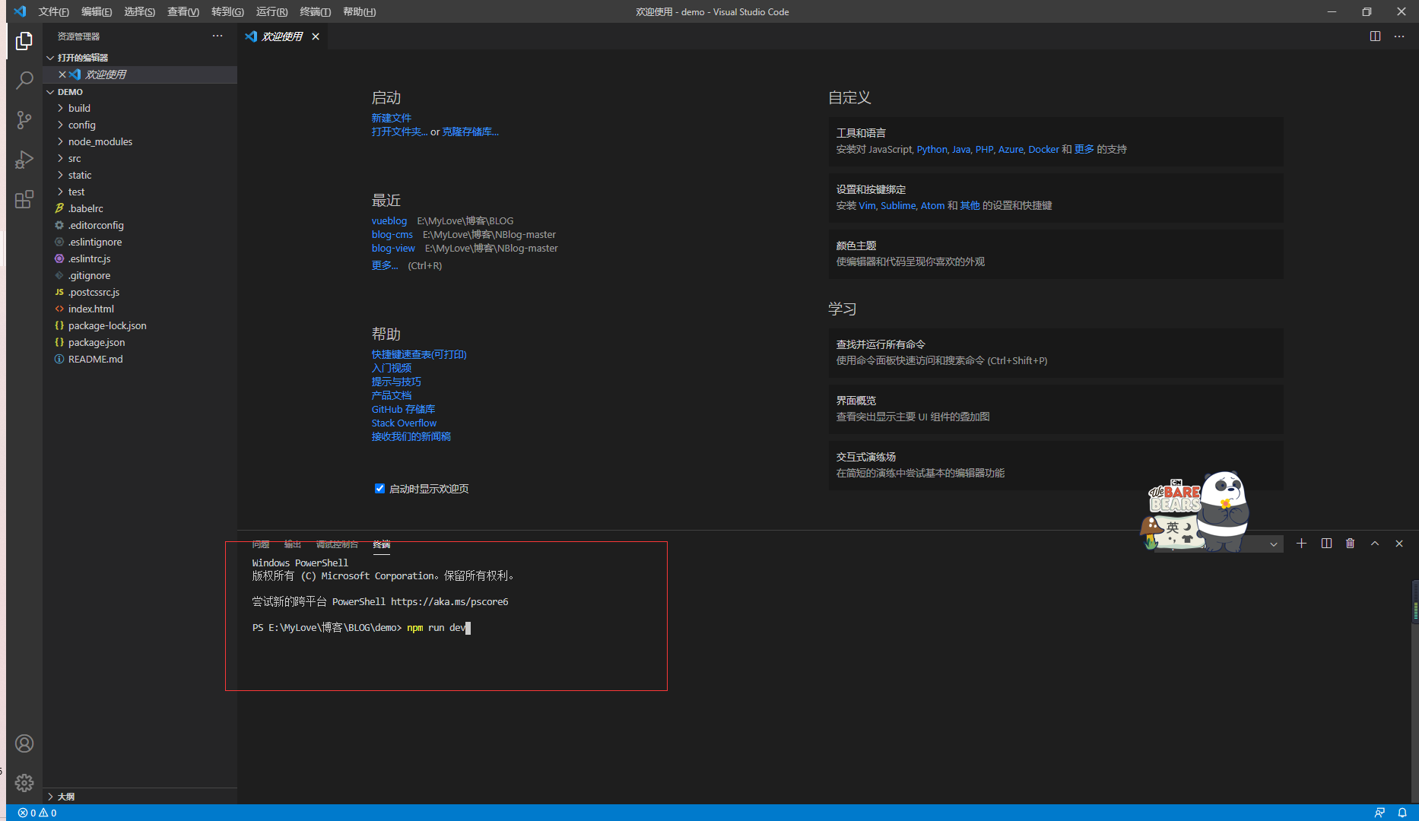Click the split editor icon
The image size is (1419, 821).
[1375, 36]
